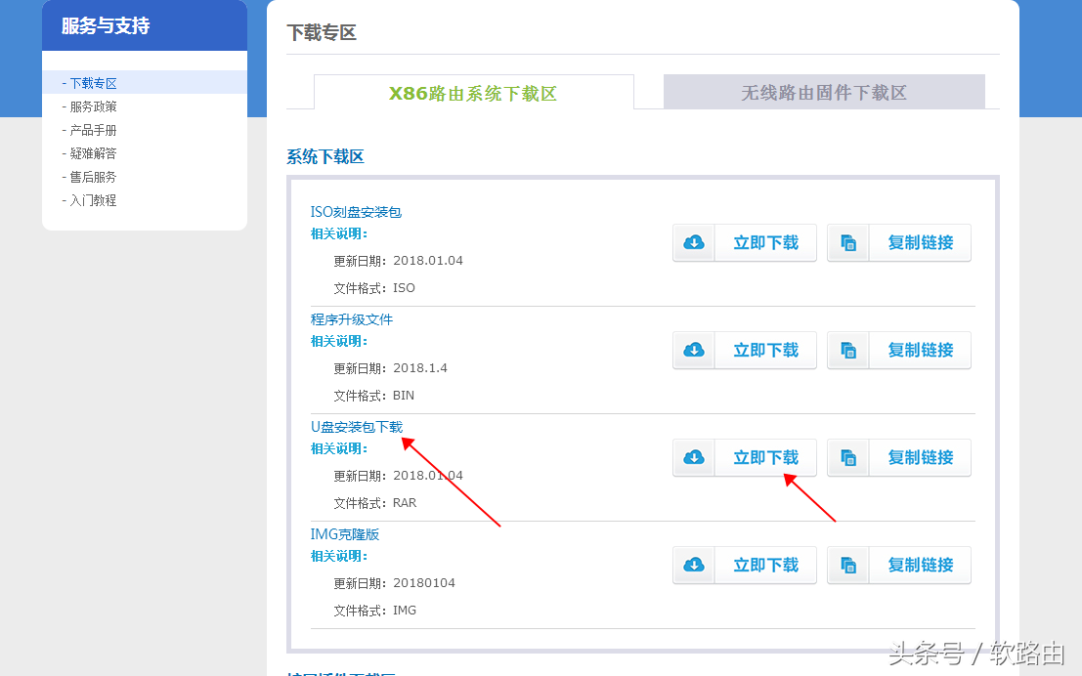
Task: Click 相关说明 under ISO刻盘安装包
Action: click(x=339, y=233)
